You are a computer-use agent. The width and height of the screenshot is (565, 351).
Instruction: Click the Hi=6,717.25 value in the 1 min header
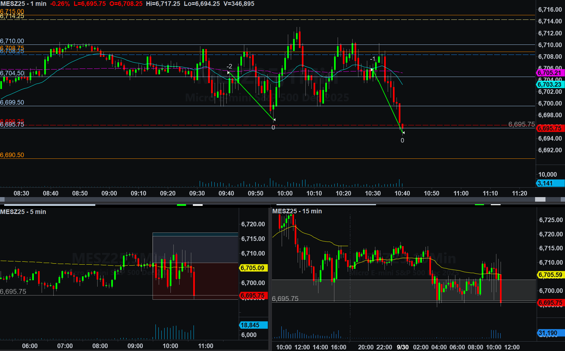tap(163, 4)
